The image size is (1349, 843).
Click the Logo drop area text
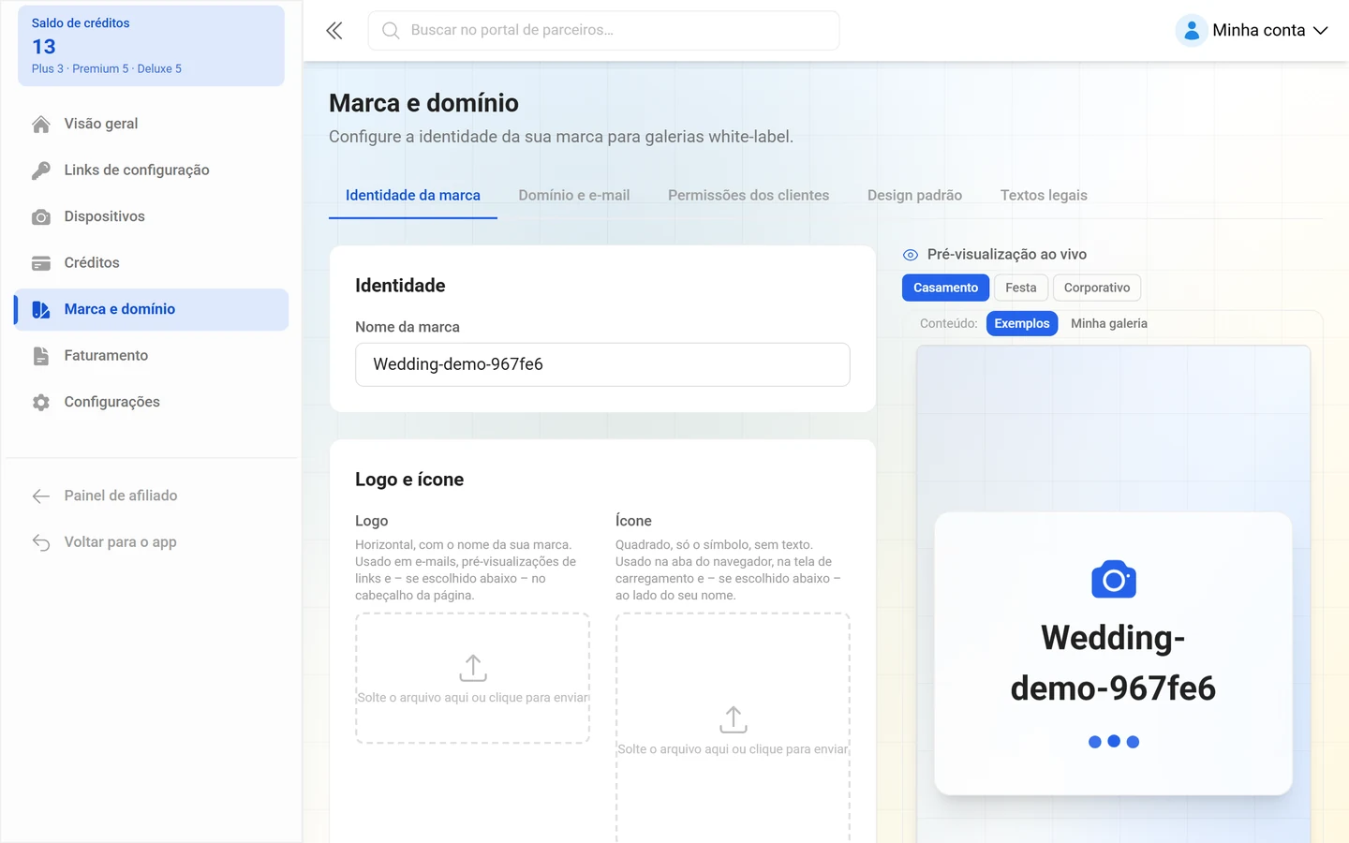[473, 698]
